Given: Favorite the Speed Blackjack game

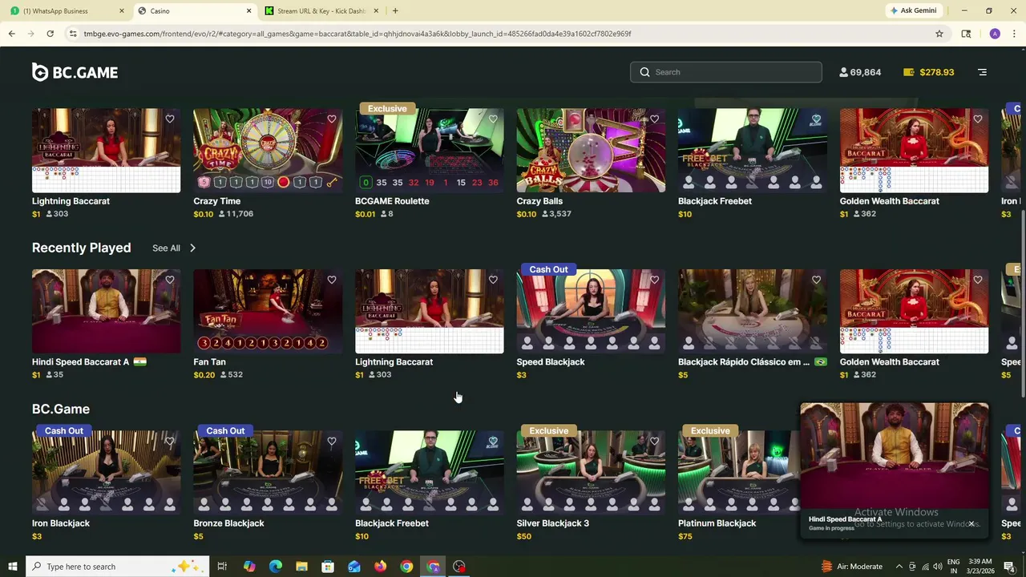Looking at the screenshot, I should 655,280.
